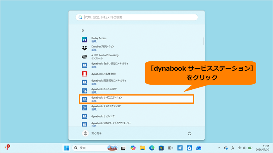
Task: Show hidden tray icons chevron
Action: pos(219,148)
